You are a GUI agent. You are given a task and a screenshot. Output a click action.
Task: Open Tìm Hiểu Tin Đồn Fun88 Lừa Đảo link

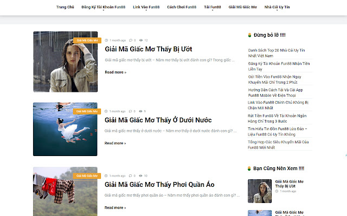pyautogui.click(x=277, y=132)
